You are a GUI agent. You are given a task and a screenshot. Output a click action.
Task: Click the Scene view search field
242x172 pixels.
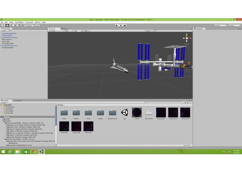pos(172,31)
